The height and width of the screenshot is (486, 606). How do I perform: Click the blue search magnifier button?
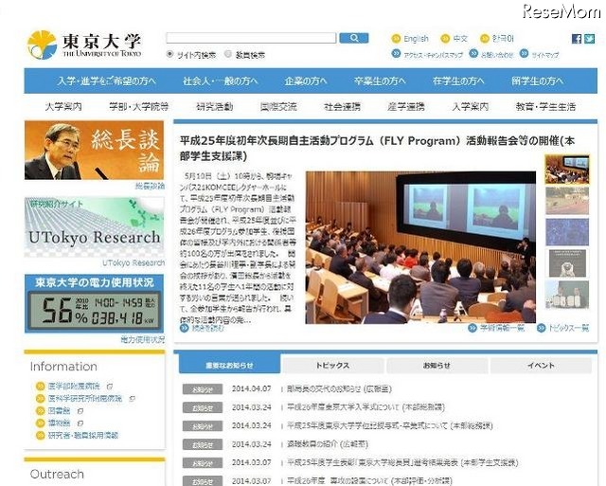[353, 38]
